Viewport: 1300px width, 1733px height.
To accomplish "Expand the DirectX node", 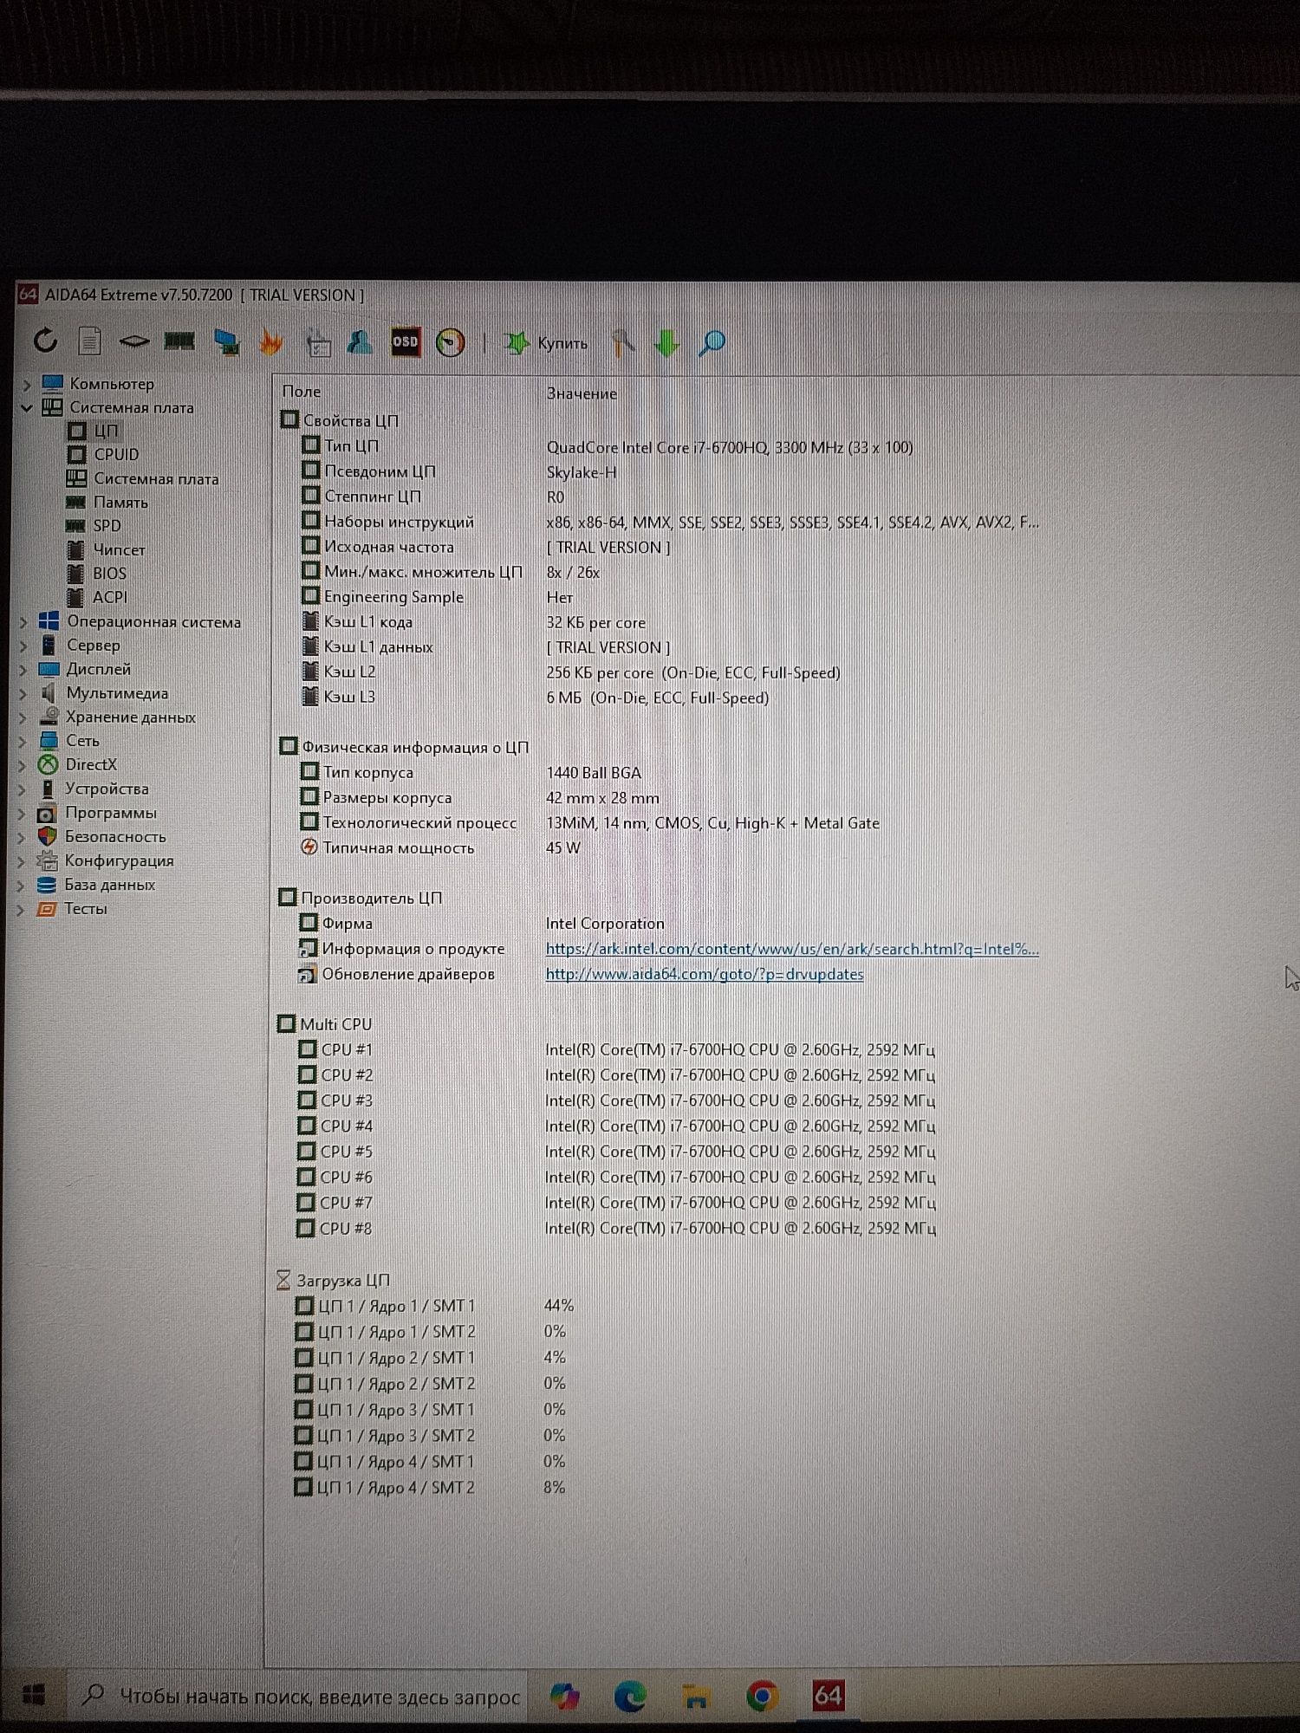I will pyautogui.click(x=23, y=765).
